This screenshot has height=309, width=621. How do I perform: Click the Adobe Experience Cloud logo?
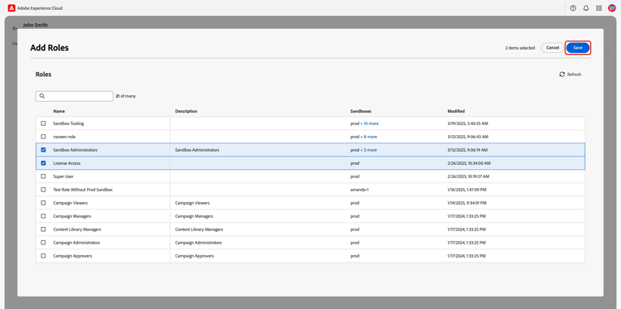tap(12, 8)
